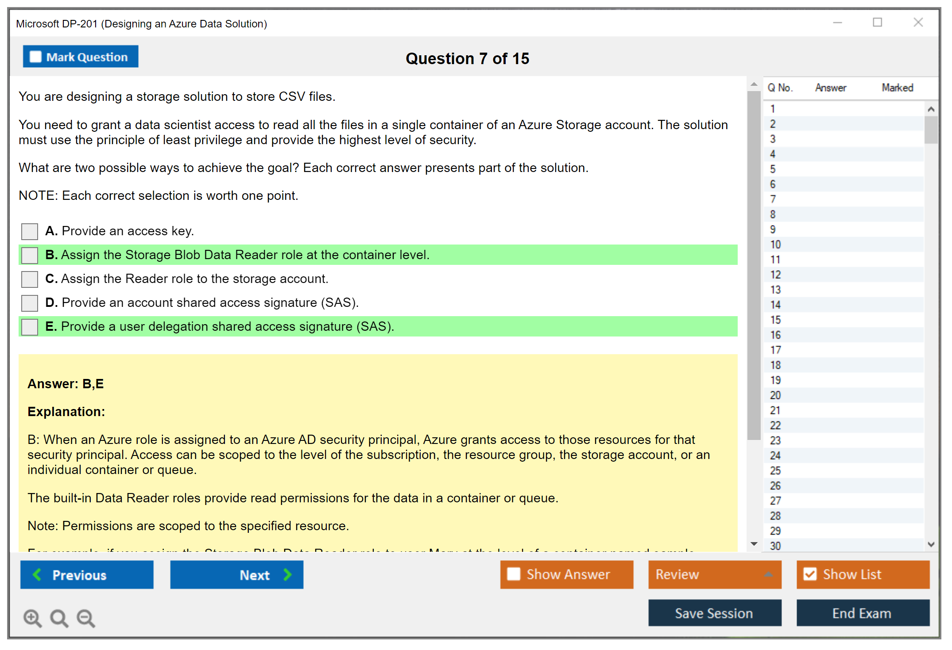The image size is (952, 650).
Task: Click the green right arrow on Next
Action: pos(287,574)
